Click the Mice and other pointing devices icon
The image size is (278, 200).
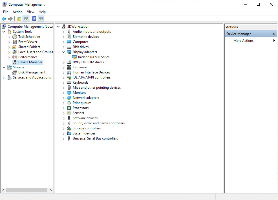(69, 88)
